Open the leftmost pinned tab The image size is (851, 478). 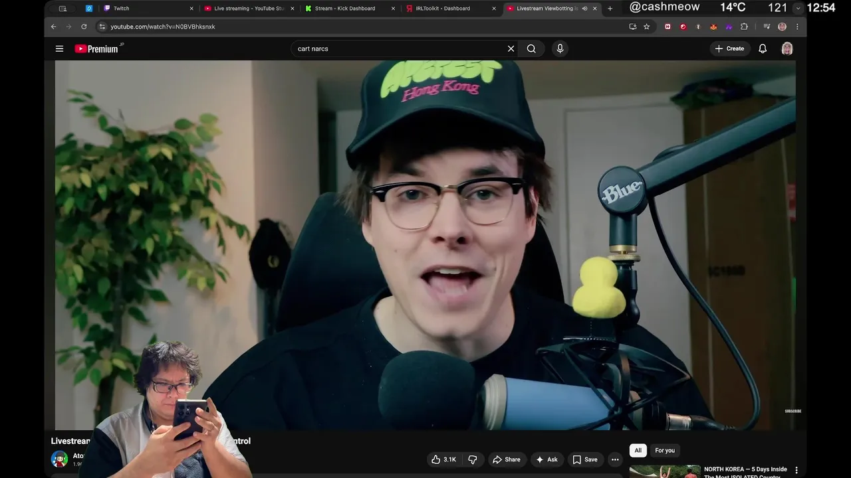[62, 9]
